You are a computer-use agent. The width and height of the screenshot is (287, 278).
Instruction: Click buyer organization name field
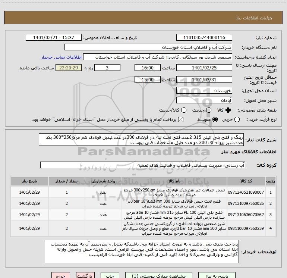click(x=148, y=47)
